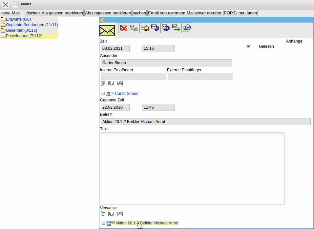Click Als gelesen markieren button

click(x=62, y=13)
